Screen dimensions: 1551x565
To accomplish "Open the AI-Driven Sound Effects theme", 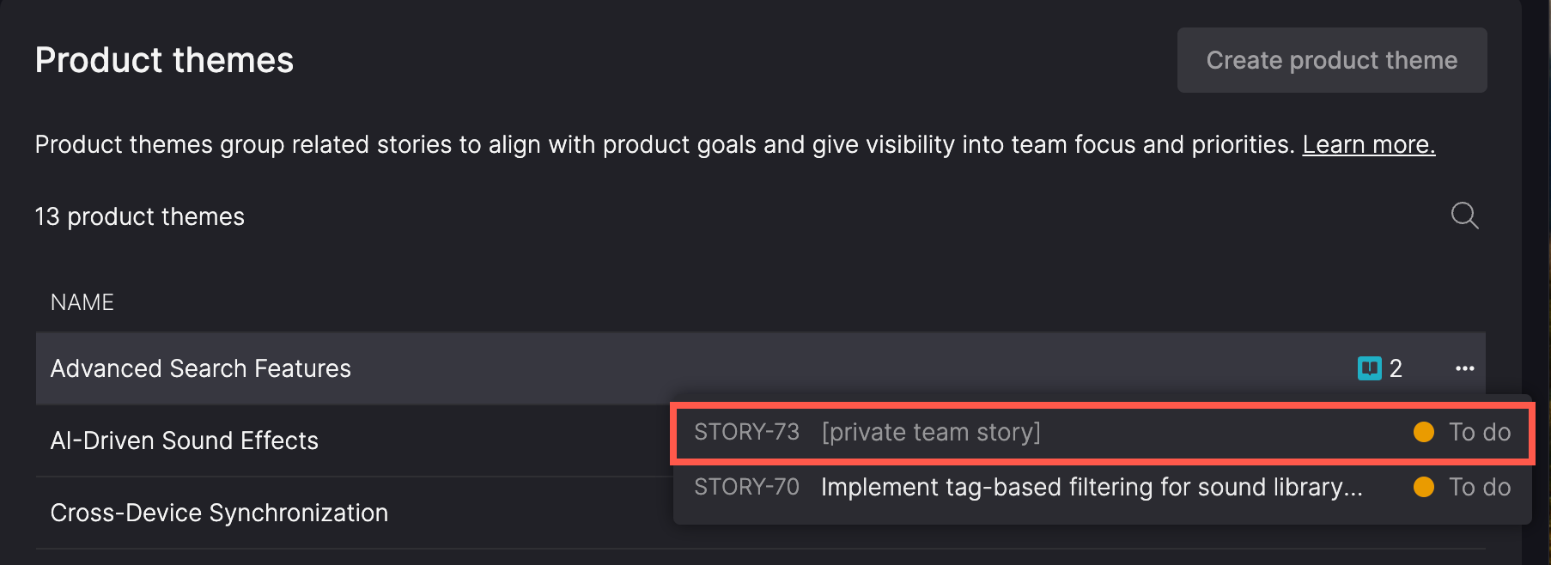I will (x=184, y=440).
